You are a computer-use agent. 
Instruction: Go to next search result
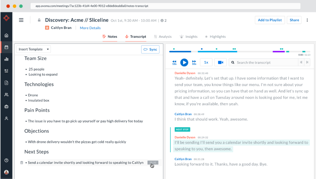pyautogui.click(x=307, y=62)
